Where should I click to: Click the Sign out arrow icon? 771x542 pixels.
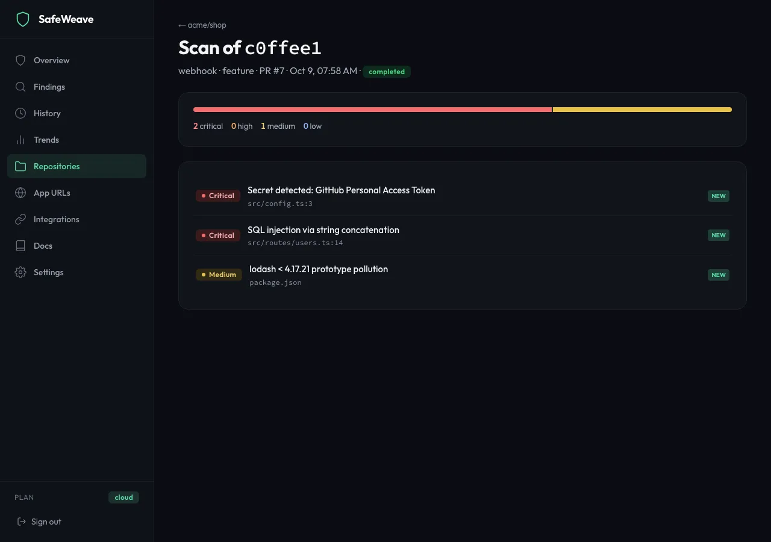(x=22, y=522)
